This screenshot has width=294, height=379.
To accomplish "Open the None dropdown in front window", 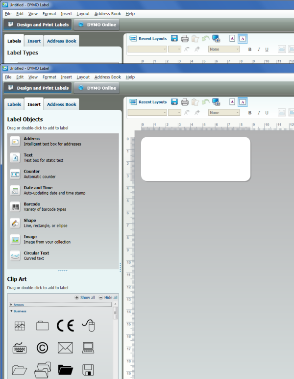I will click(x=224, y=113).
